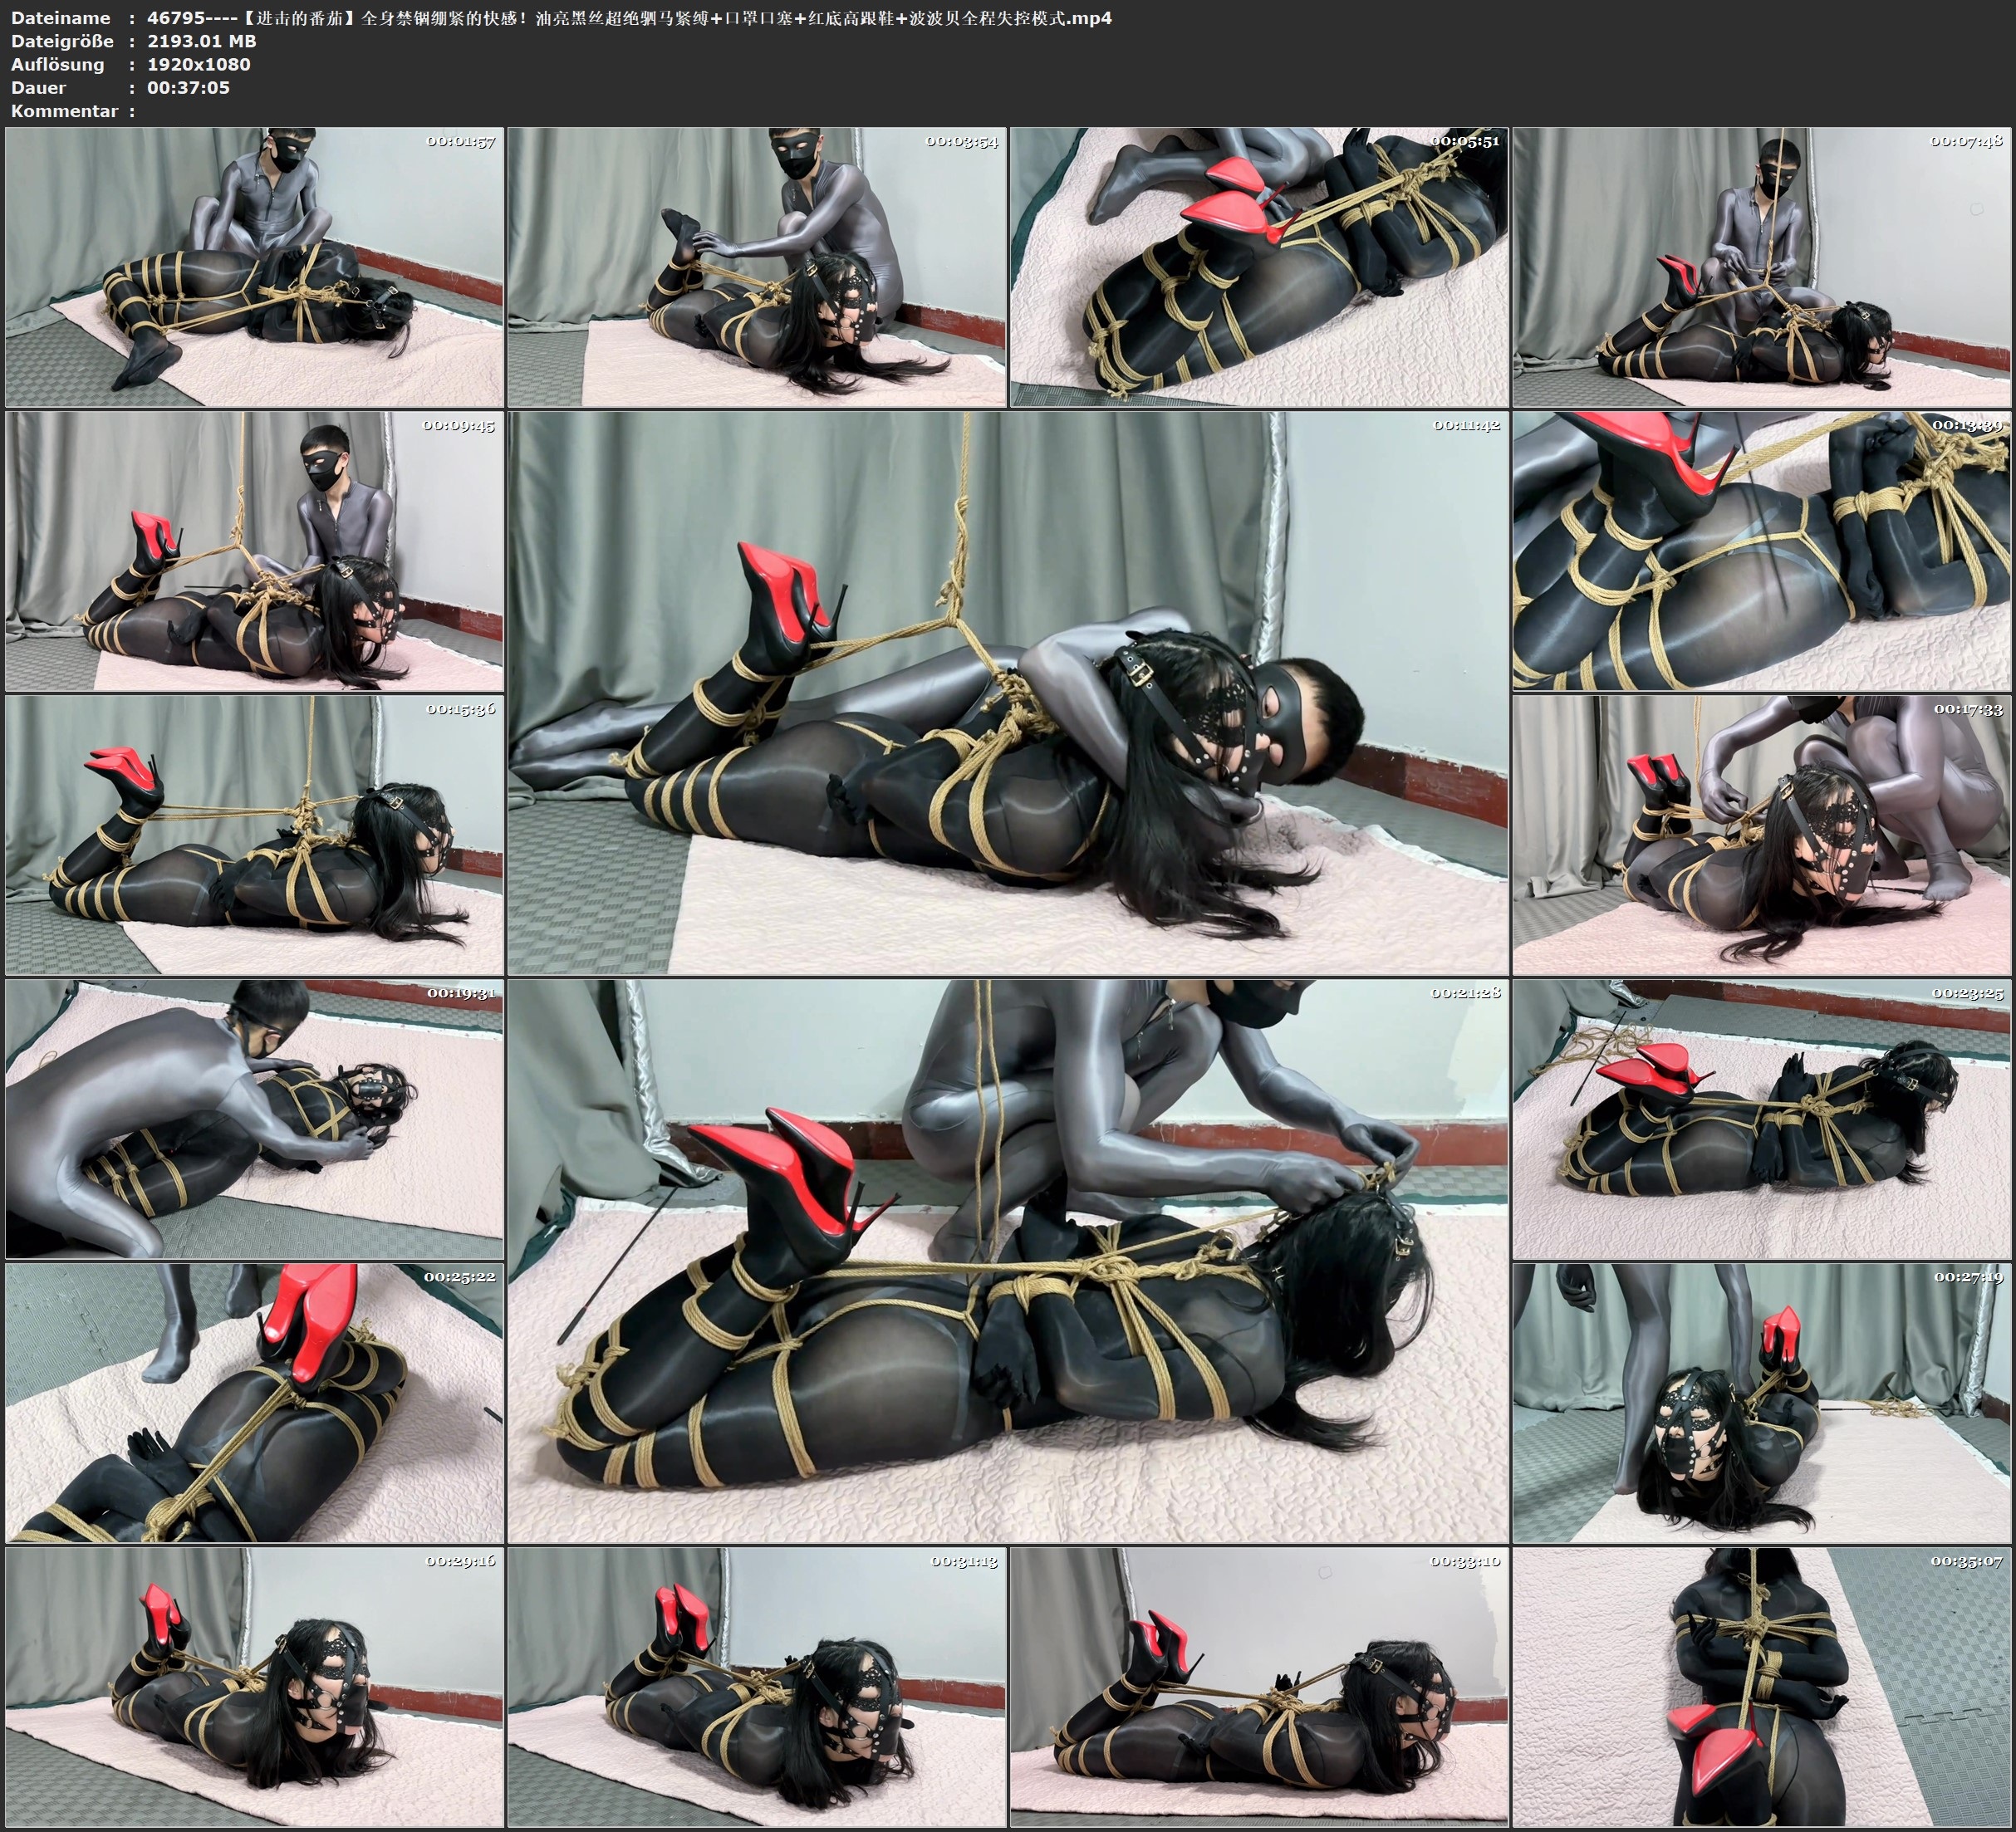Click the 00:13:39 thumbnail
2016x1832 pixels.
(x=1762, y=551)
